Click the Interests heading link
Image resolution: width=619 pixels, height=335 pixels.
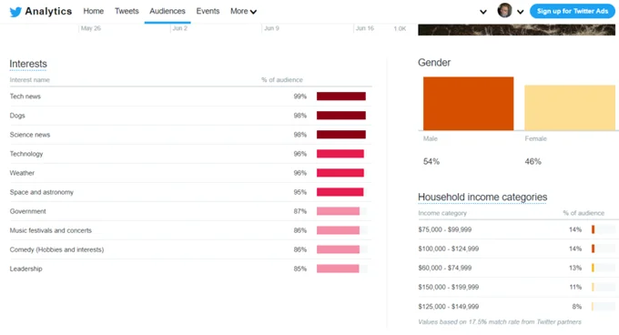28,64
